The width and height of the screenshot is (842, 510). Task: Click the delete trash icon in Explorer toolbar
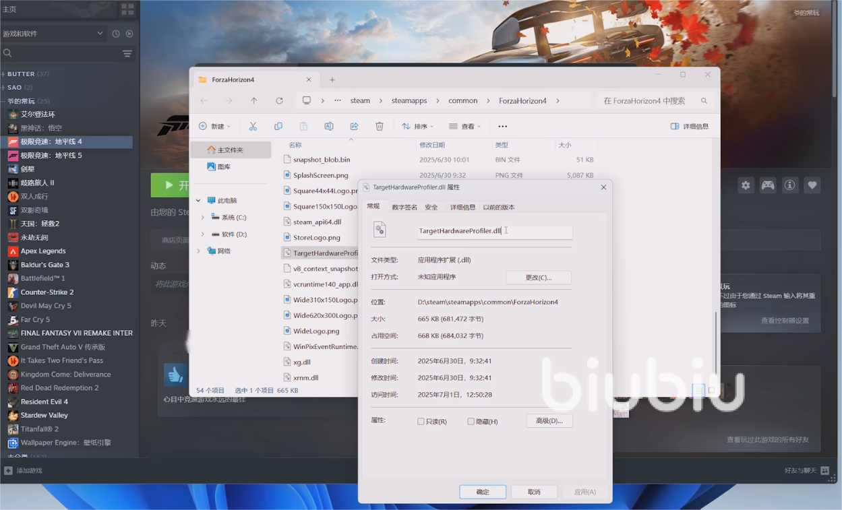pos(380,127)
